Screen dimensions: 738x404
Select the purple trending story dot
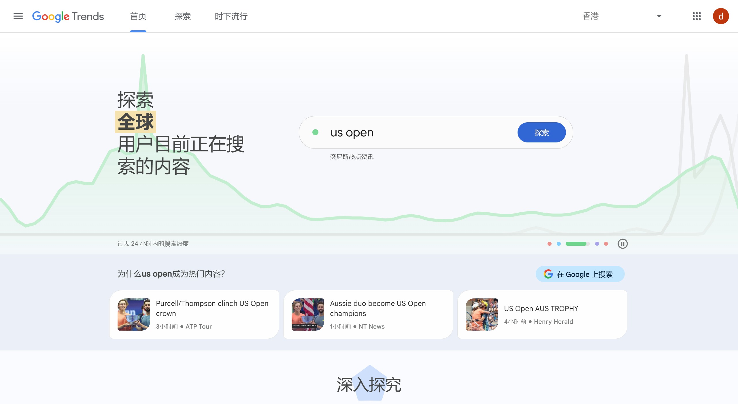point(597,244)
